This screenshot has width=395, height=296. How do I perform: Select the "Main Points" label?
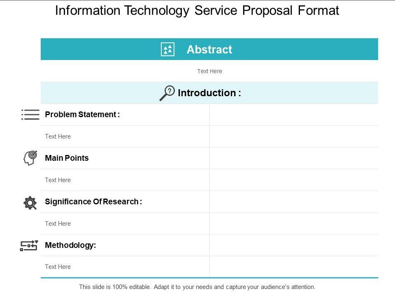point(67,158)
